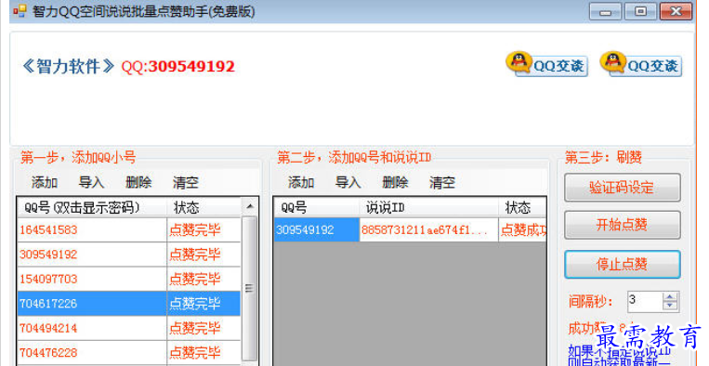This screenshot has height=366, width=709.
Task: Click the 间隔秒 value field
Action: click(645, 301)
